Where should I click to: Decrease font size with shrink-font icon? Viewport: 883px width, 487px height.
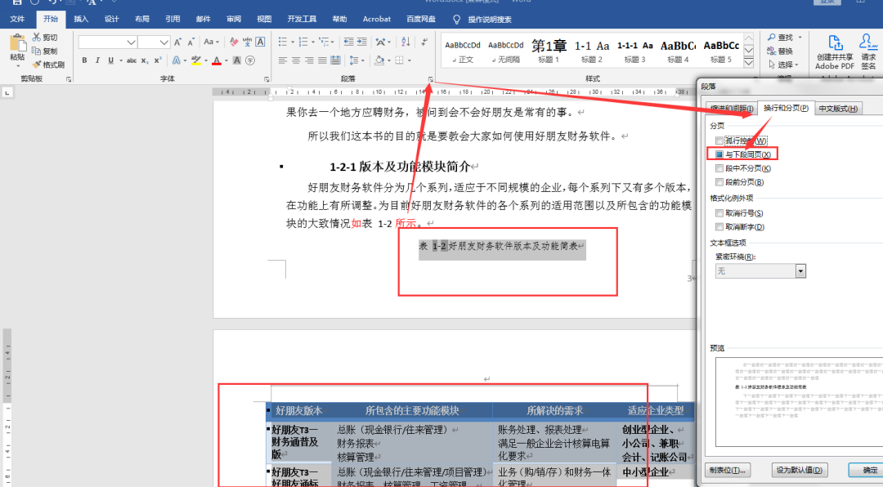(x=190, y=42)
